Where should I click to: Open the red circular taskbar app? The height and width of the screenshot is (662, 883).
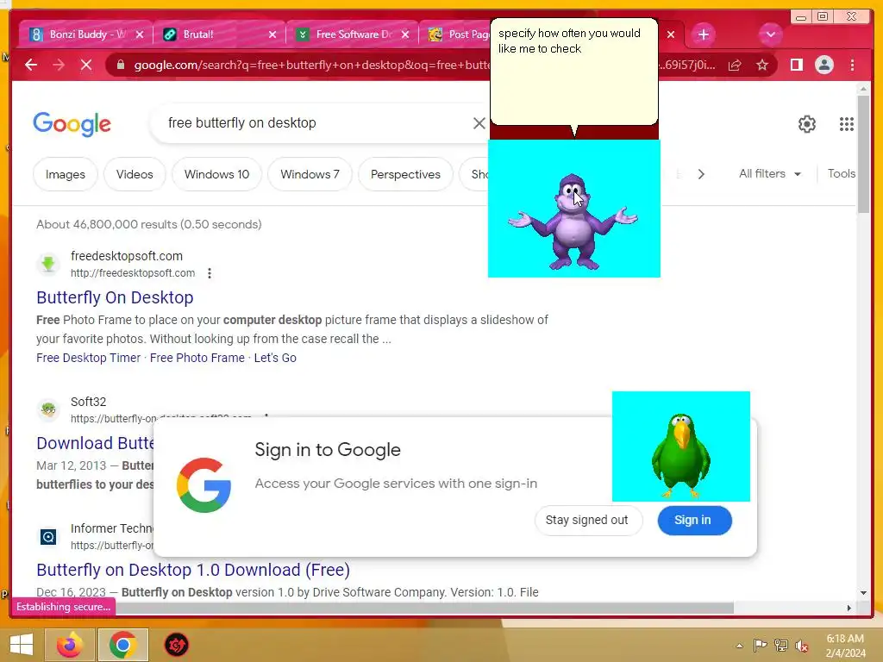[176, 645]
